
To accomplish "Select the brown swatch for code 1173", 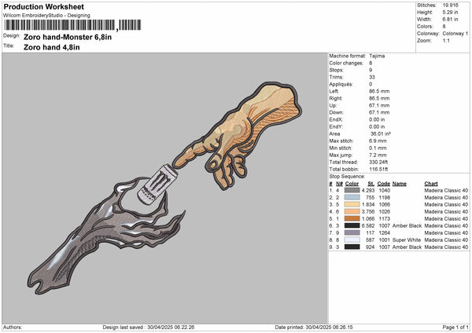I will 352,219.
